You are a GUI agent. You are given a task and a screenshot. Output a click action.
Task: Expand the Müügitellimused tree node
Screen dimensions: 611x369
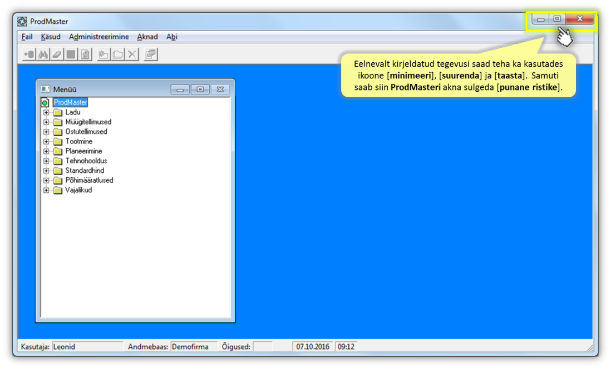[x=46, y=122]
